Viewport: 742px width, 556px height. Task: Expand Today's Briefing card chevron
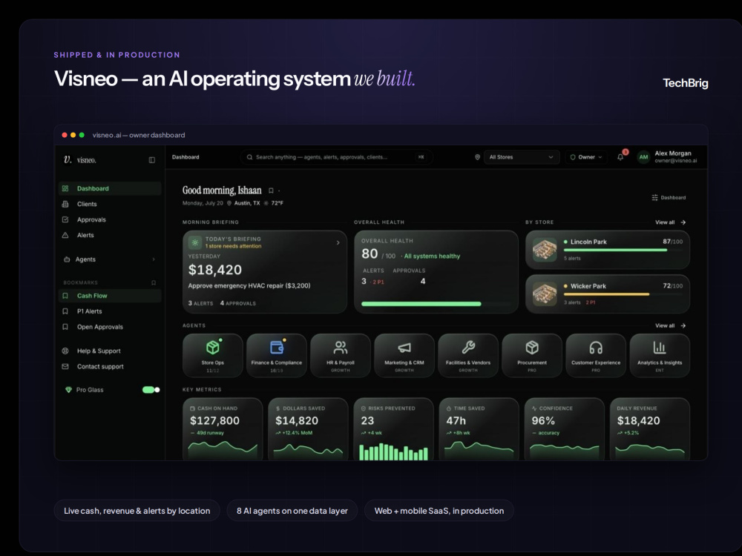point(338,242)
